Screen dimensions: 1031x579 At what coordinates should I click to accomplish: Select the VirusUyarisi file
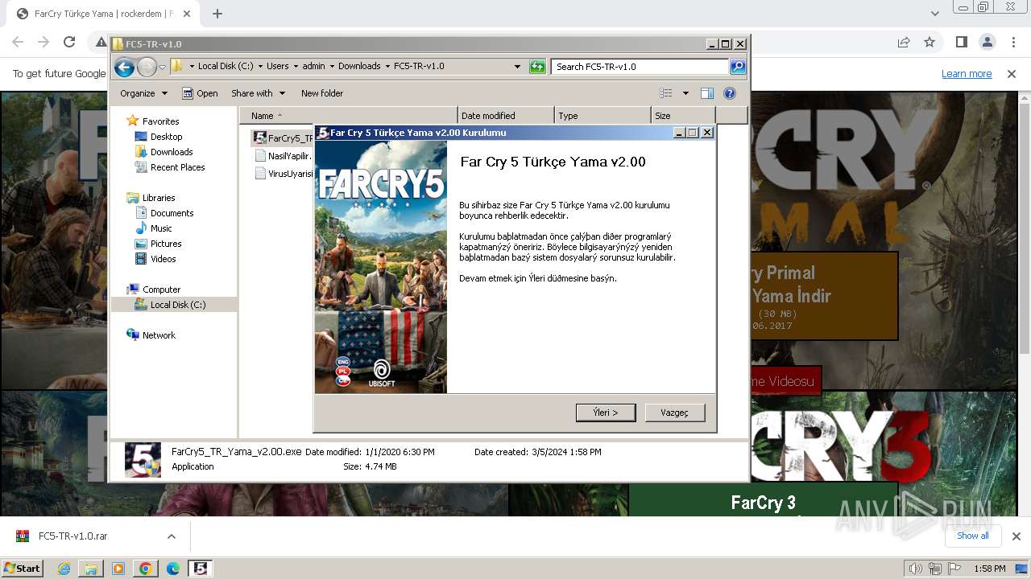point(282,174)
